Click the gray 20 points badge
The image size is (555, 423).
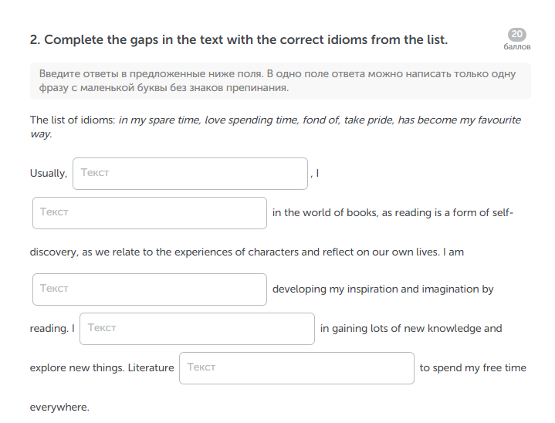(516, 34)
